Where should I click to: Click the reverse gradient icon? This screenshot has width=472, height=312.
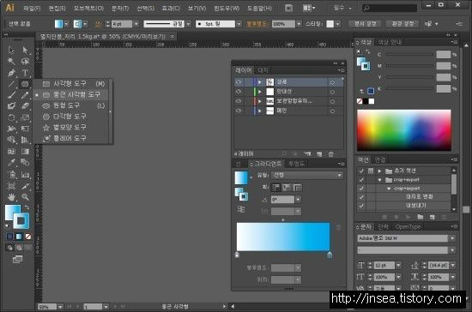[x=241, y=209]
